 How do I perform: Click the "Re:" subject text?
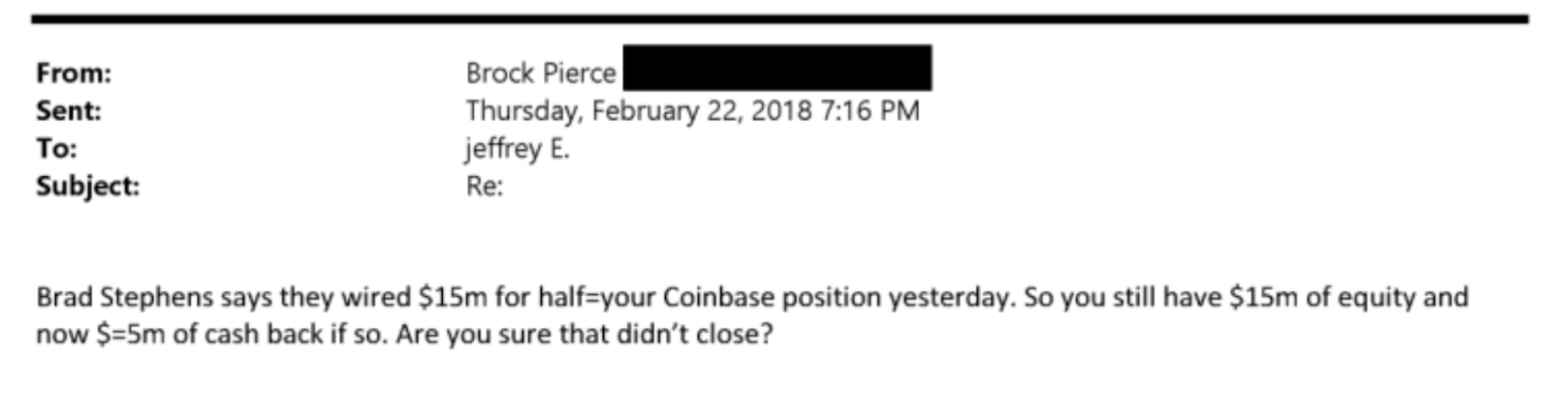485,186
